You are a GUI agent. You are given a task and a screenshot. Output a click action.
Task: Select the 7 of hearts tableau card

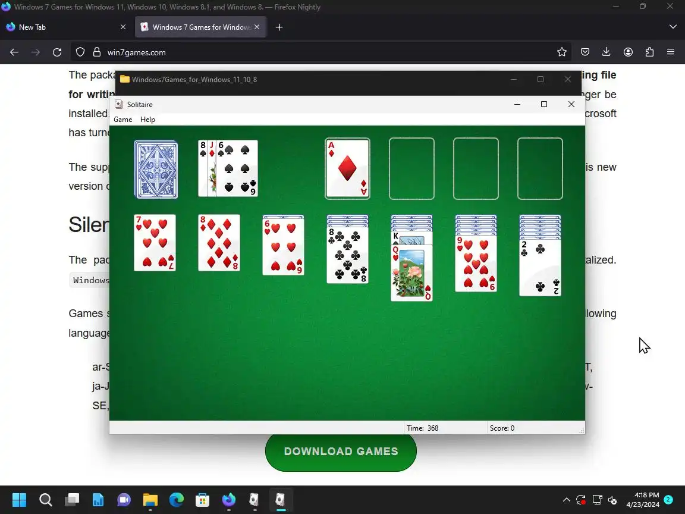click(x=155, y=243)
